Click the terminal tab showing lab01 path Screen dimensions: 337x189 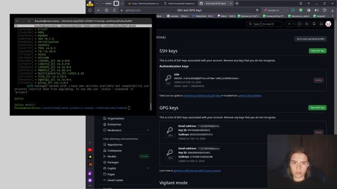tap(83, 26)
